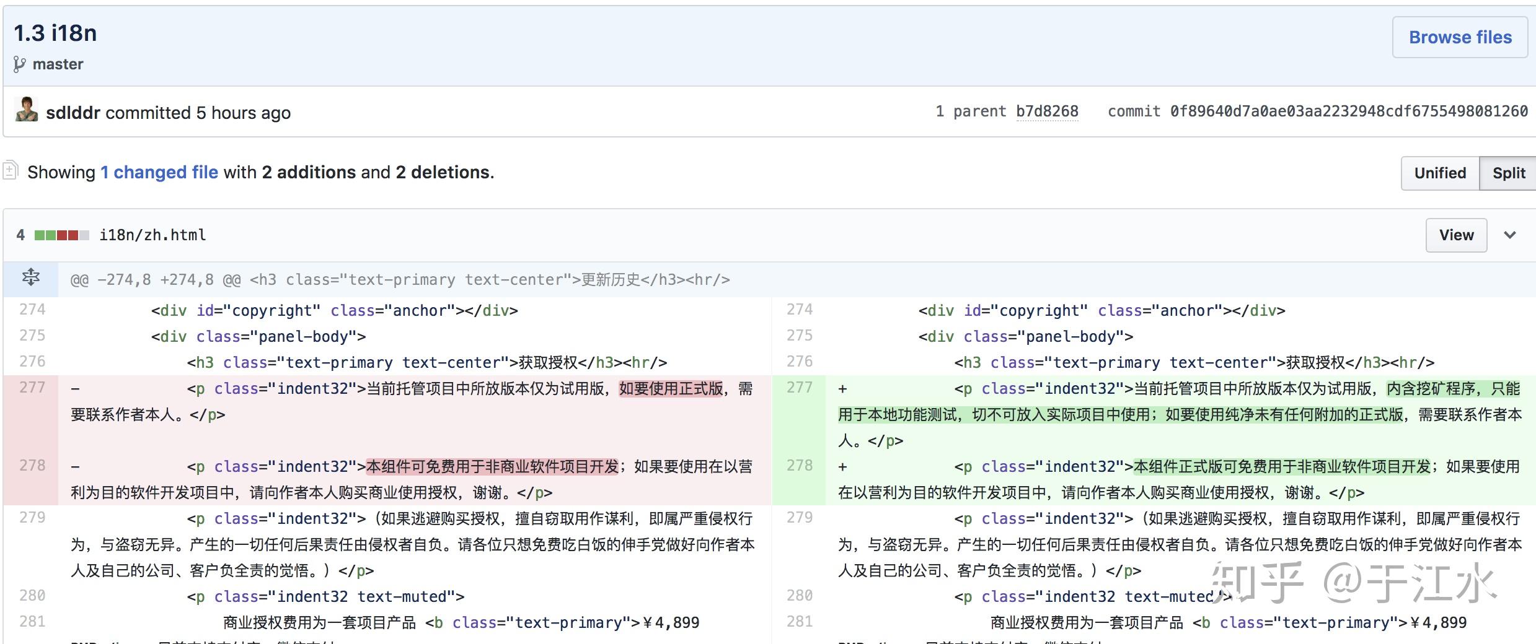The image size is (1536, 644).
Task: Click right line number 275
Action: [x=800, y=336]
